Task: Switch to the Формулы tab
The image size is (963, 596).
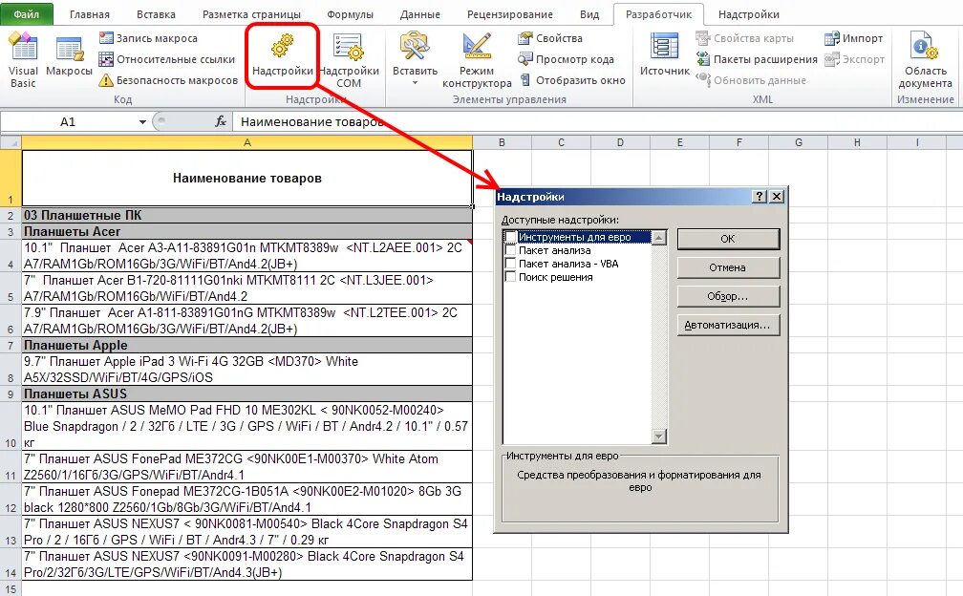Action: tap(350, 14)
